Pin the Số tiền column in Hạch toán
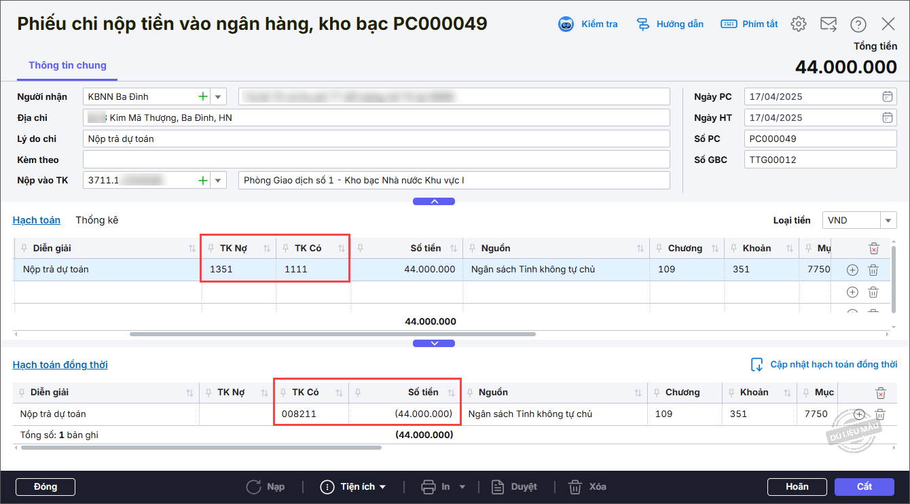 tap(360, 249)
